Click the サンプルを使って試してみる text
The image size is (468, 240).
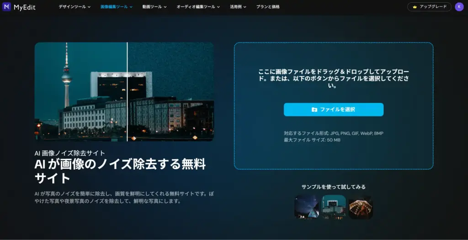[x=333, y=187]
